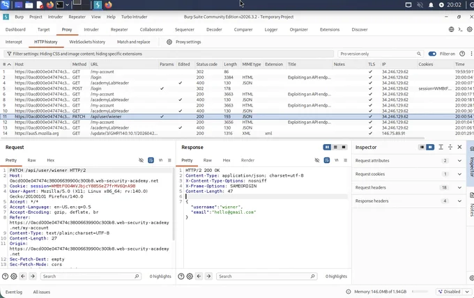The width and height of the screenshot is (474, 298).
Task: Dock Inspector right layout icon
Action: pos(430,147)
